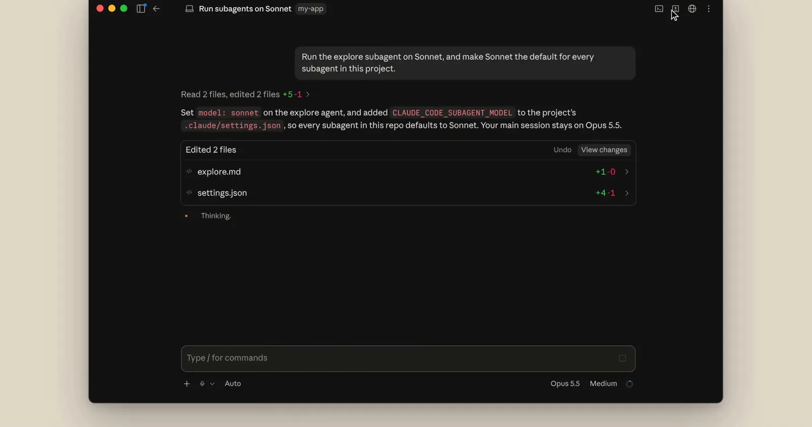Click the 'Run subagents on Sonnet' session title
Viewport: 812px width, 427px height.
(245, 9)
